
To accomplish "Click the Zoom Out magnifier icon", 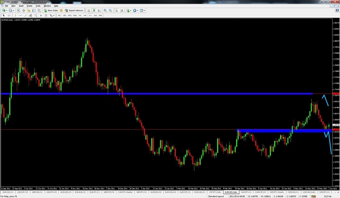I will (110, 10).
